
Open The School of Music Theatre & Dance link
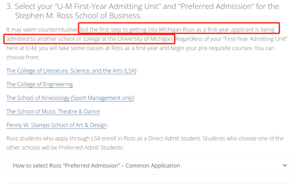53,111
